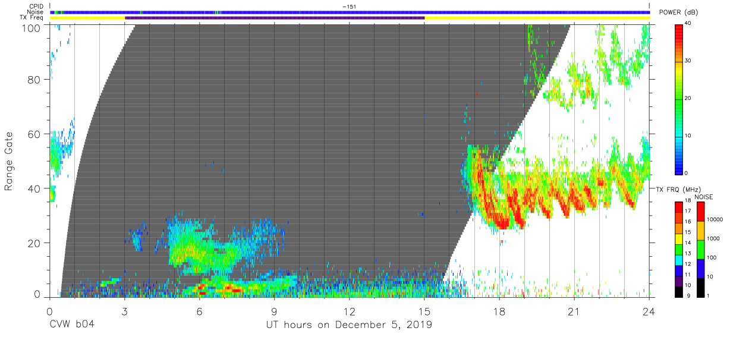Click the purple part of the TX Freq bar
730x337 pixels.
pos(275,18)
